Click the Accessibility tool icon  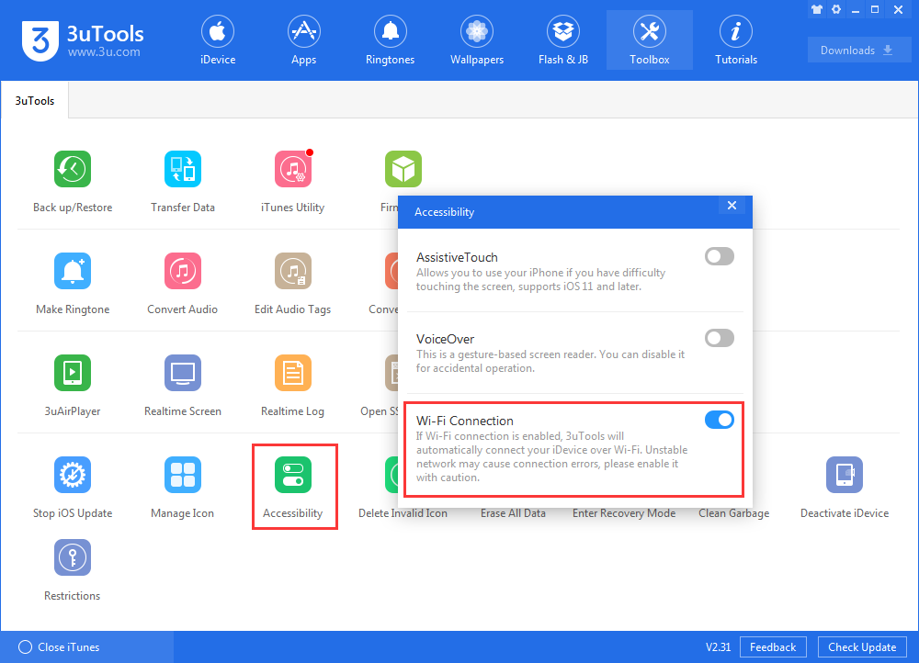[x=293, y=475]
